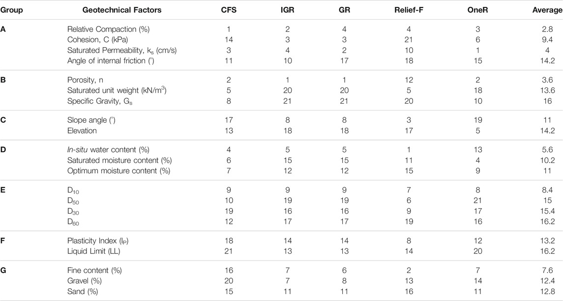Click the IGR column header
Screen dimensions: 563x301
pos(287,10)
